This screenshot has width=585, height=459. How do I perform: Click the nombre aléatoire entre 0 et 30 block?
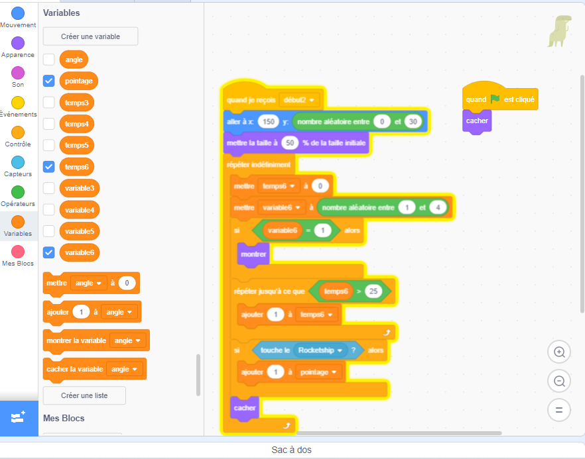point(357,121)
